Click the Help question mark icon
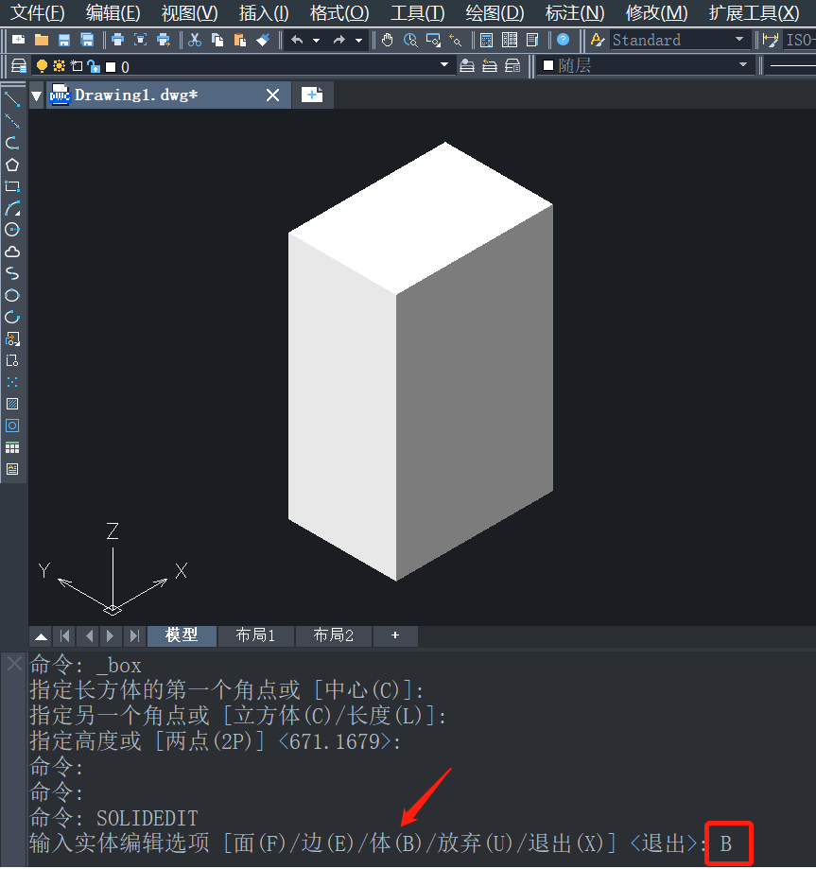 click(x=563, y=40)
